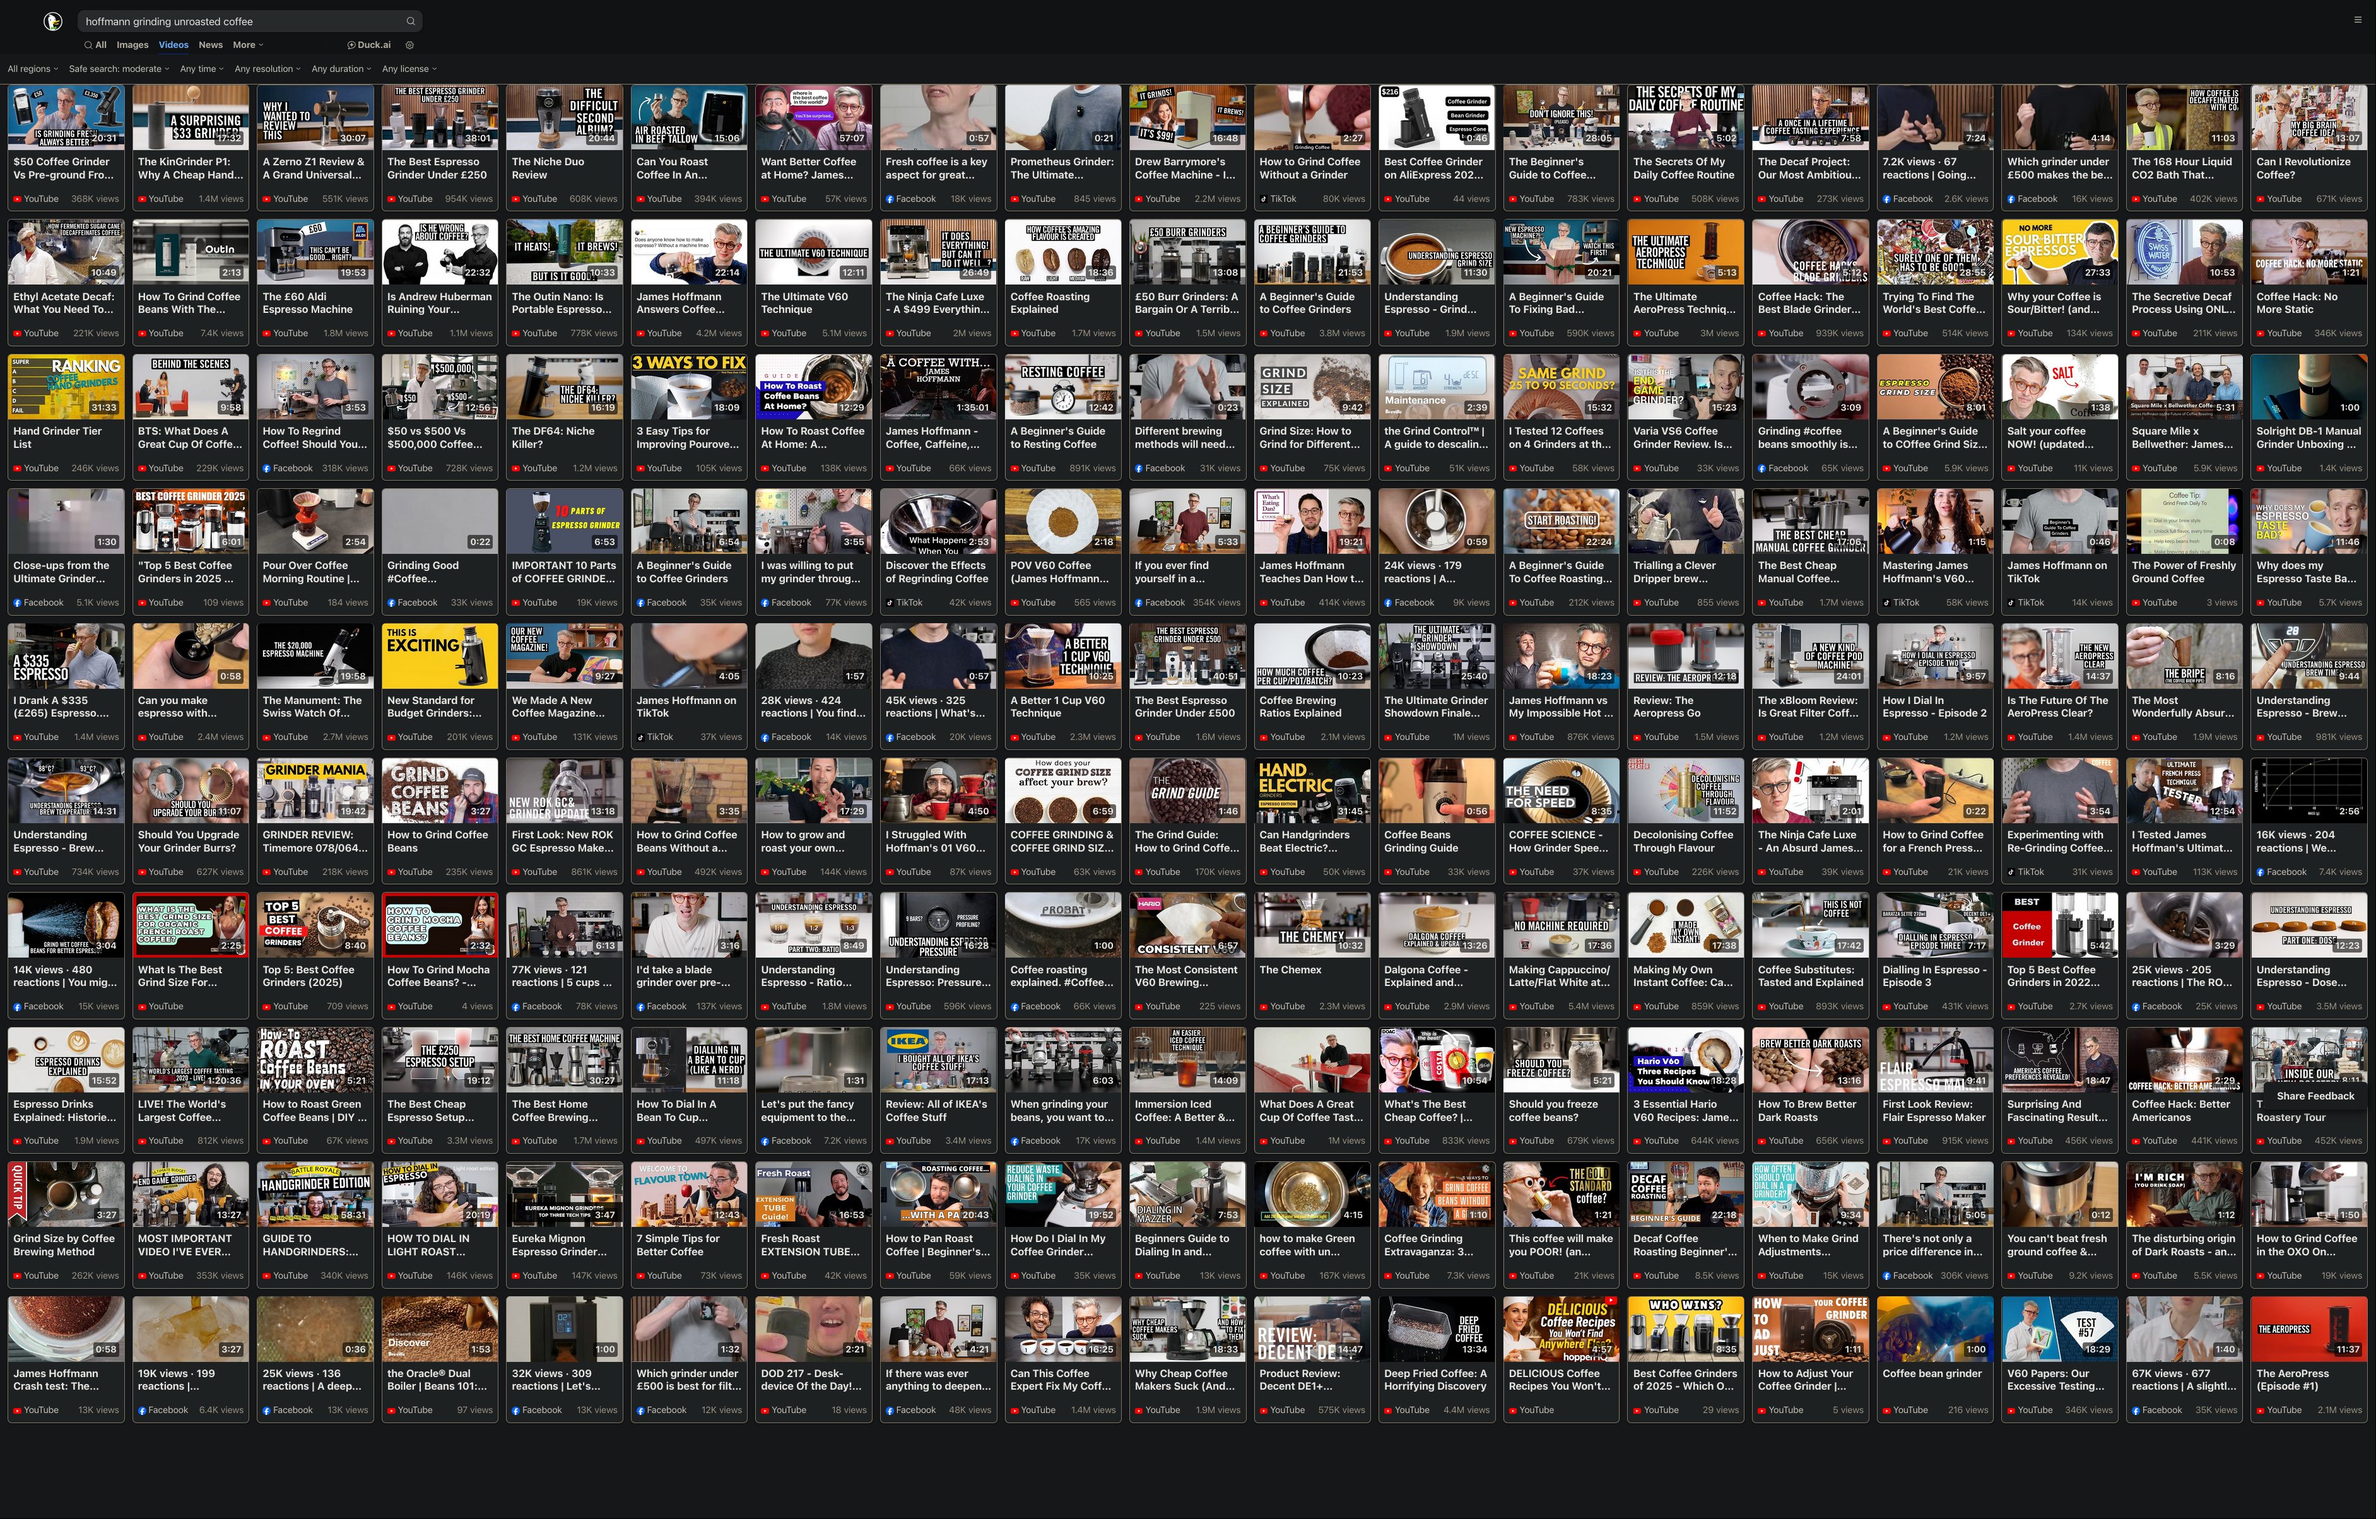
Task: Click the Decolonising Coffee Through Flavour thumbnail
Action: [x=1685, y=790]
